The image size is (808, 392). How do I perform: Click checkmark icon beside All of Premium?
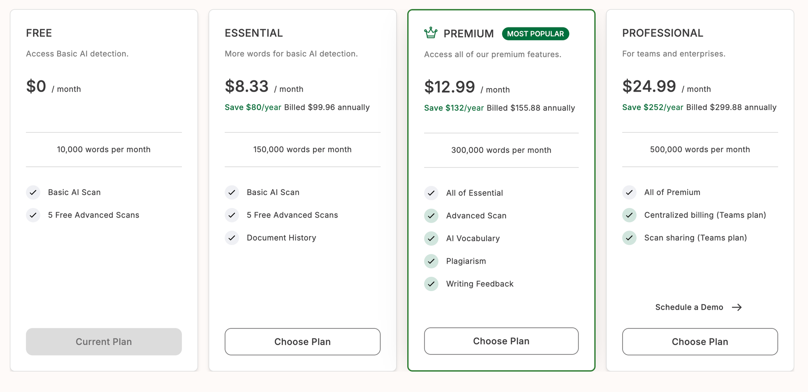pos(629,193)
